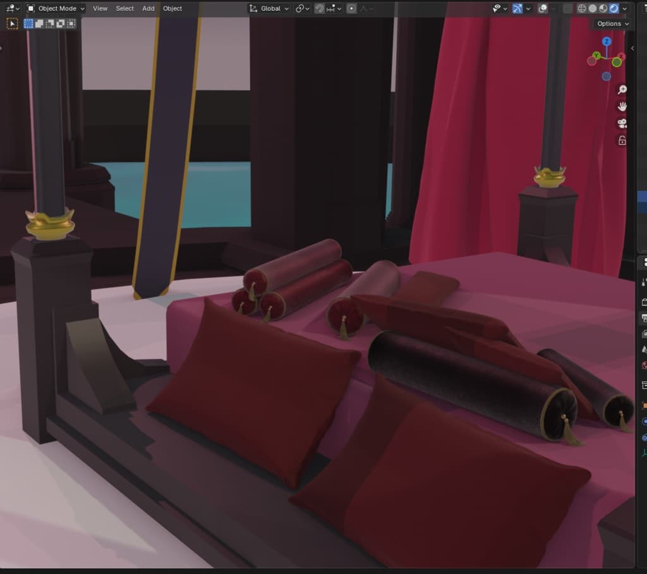Open the View menu
The height and width of the screenshot is (574, 647).
100,8
